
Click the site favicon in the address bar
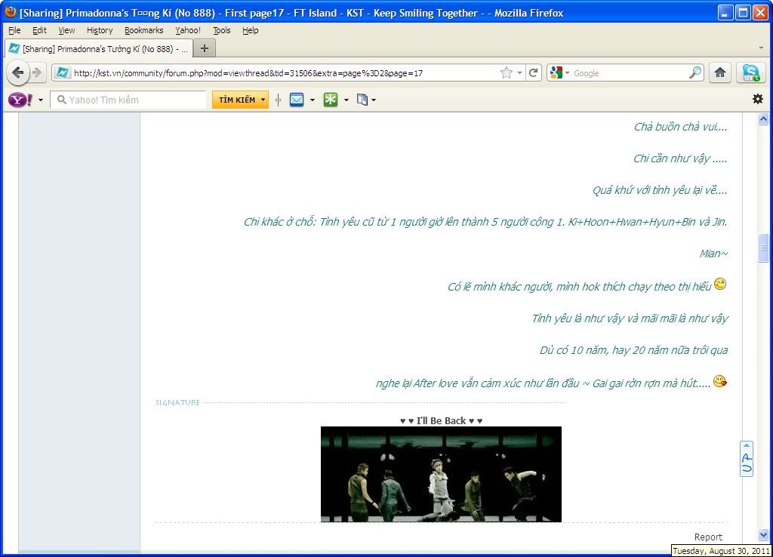pyautogui.click(x=63, y=73)
